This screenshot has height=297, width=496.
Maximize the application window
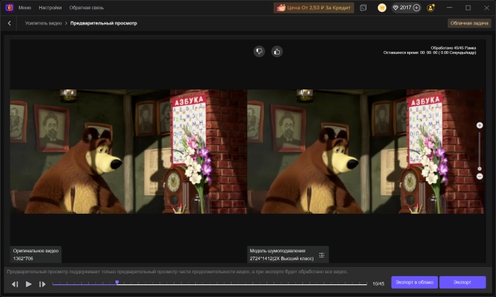(x=468, y=8)
